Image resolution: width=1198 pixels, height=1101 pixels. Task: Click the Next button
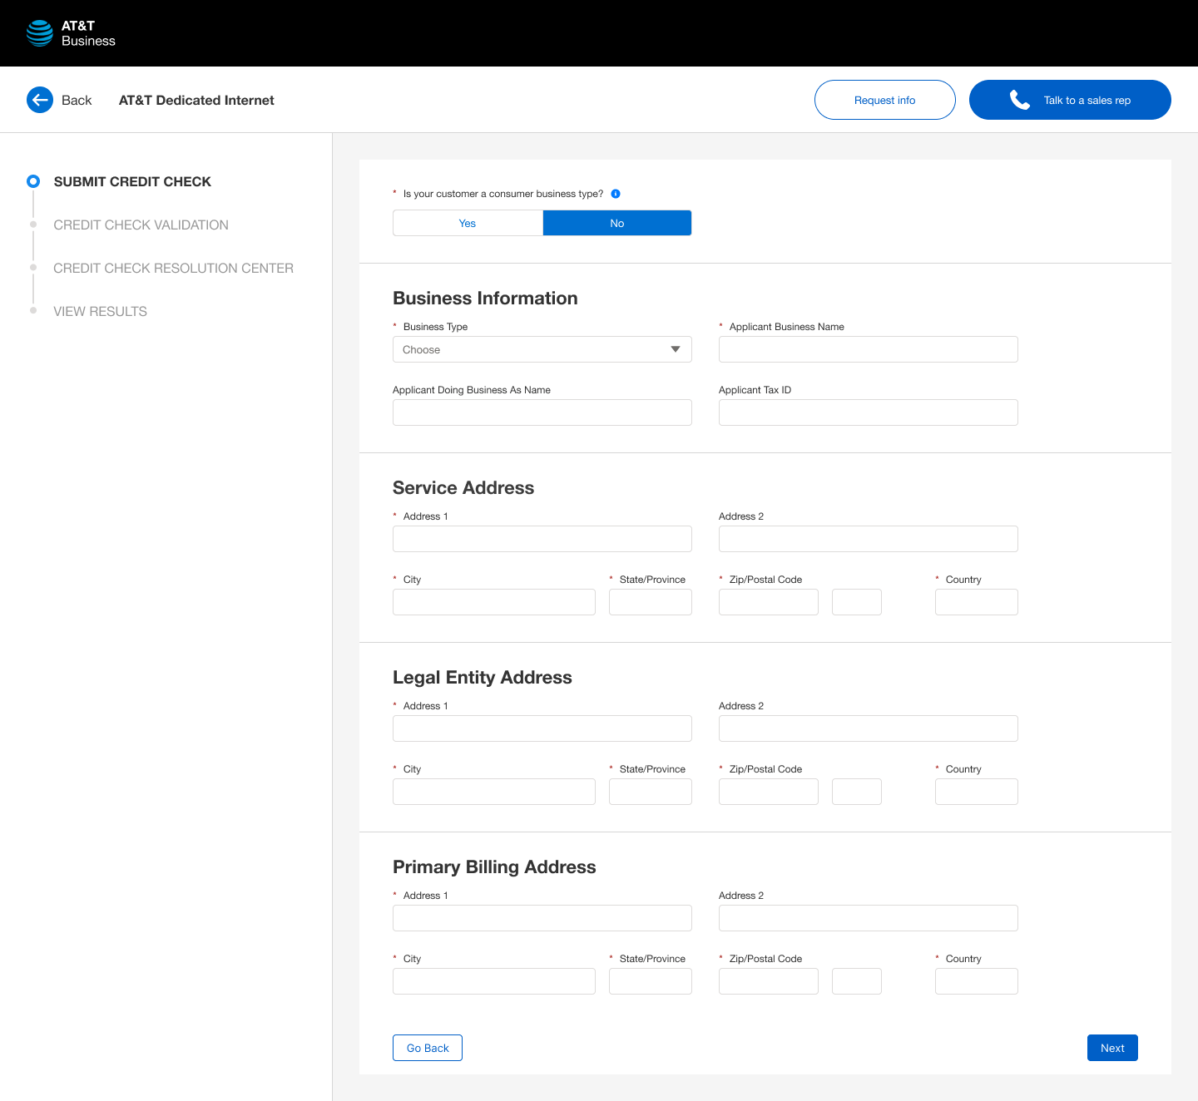1112,1048
